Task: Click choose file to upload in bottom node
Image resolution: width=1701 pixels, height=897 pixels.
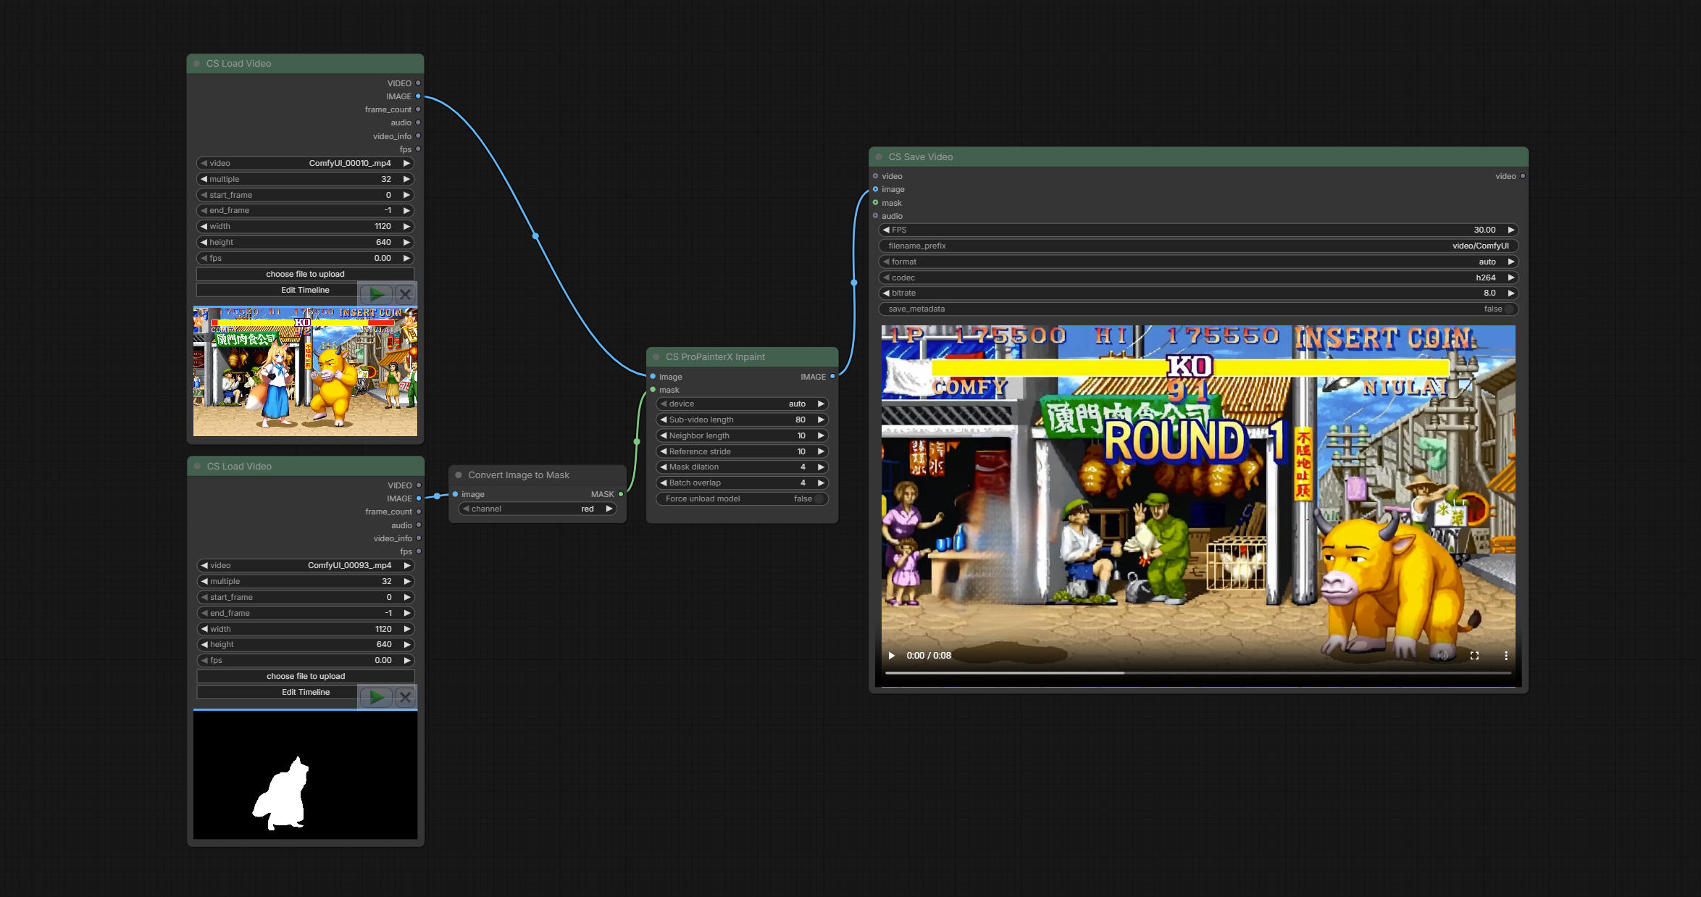Action: (306, 676)
